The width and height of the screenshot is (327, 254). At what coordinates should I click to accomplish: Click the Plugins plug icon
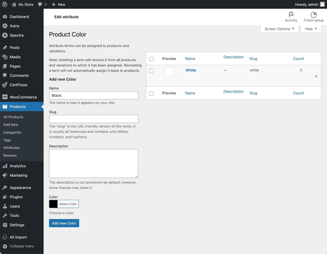[x=5, y=197]
